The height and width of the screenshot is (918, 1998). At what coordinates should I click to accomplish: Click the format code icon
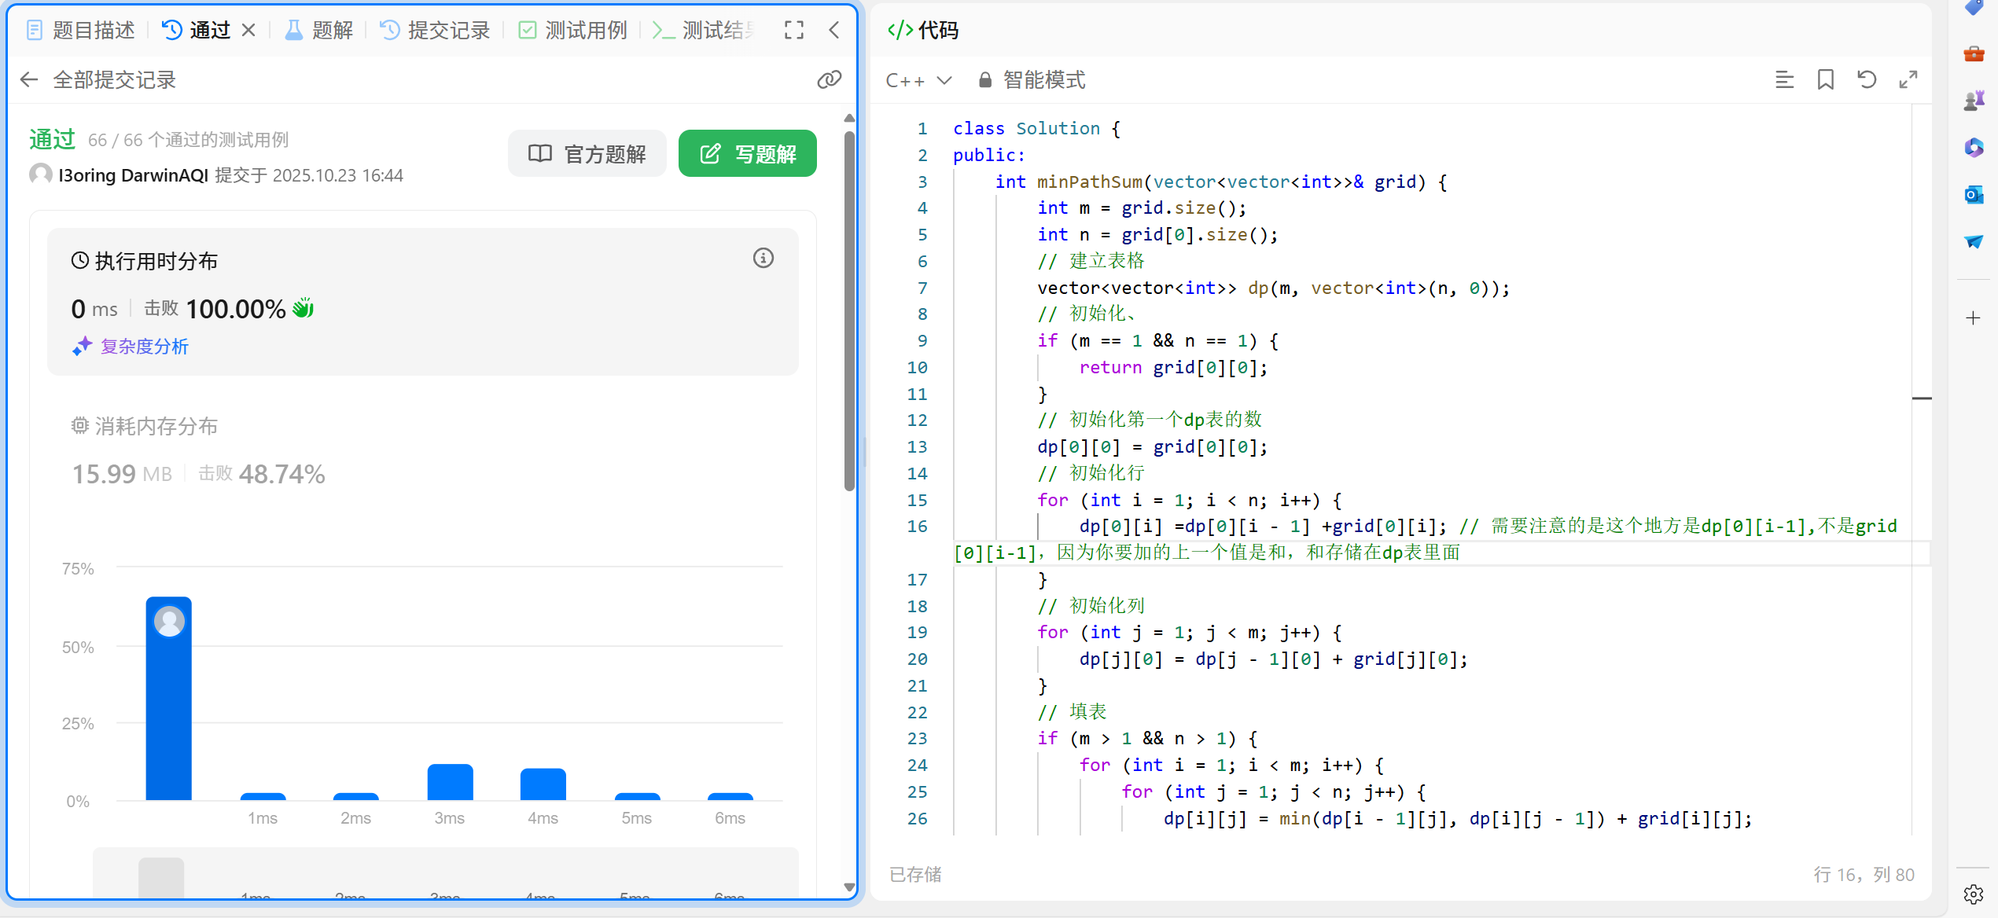point(1784,79)
